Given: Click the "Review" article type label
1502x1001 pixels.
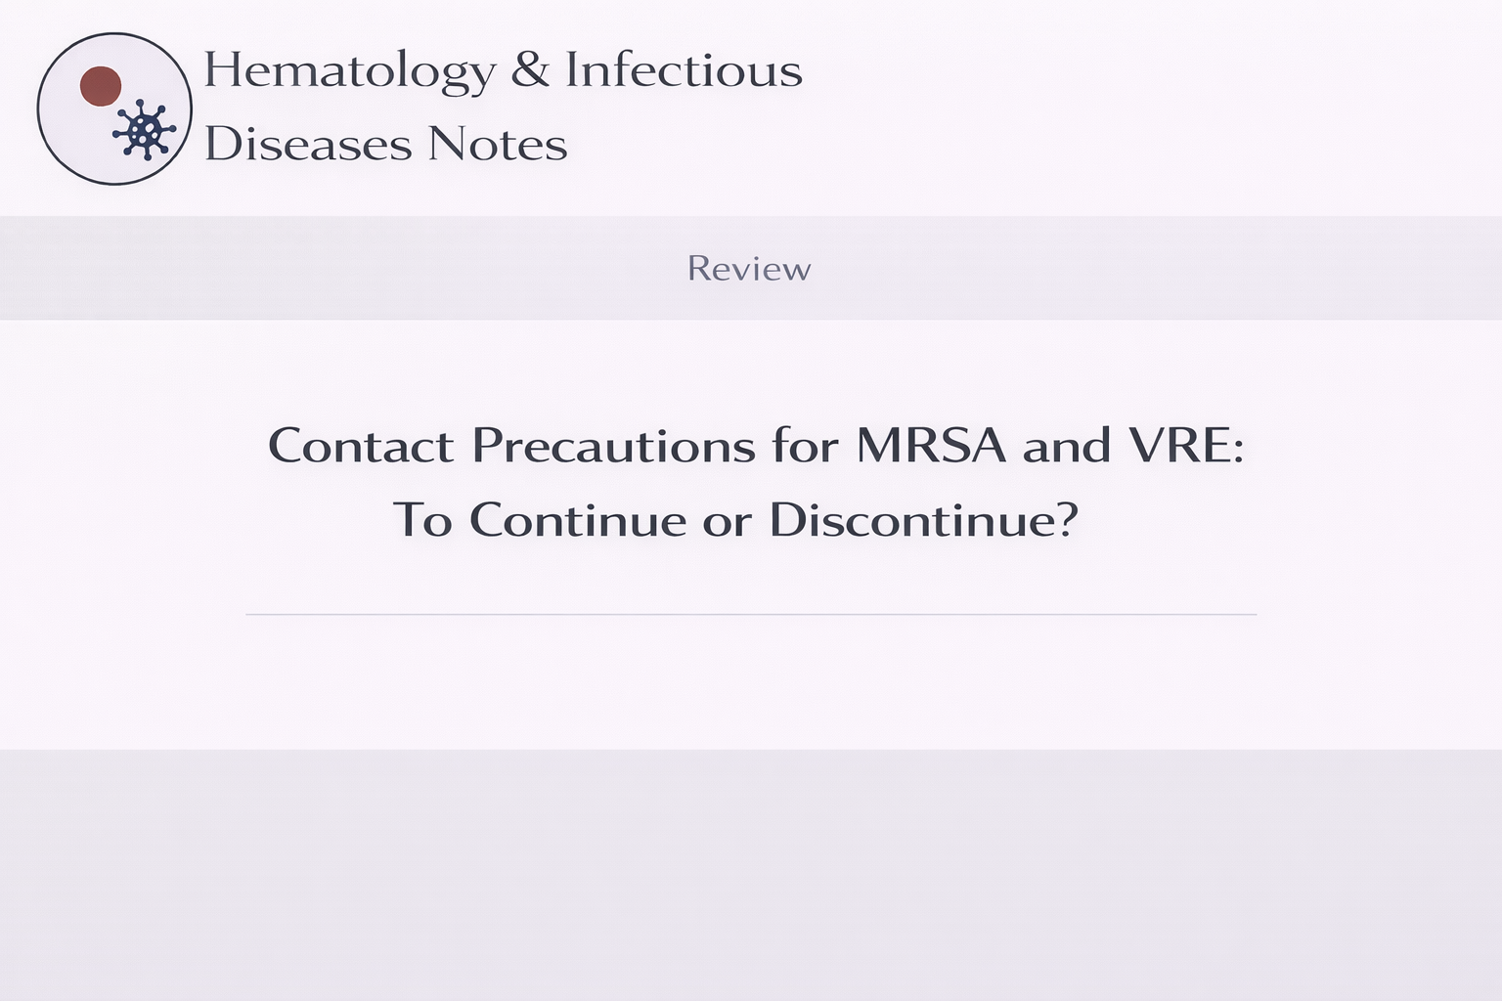Looking at the screenshot, I should (749, 269).
